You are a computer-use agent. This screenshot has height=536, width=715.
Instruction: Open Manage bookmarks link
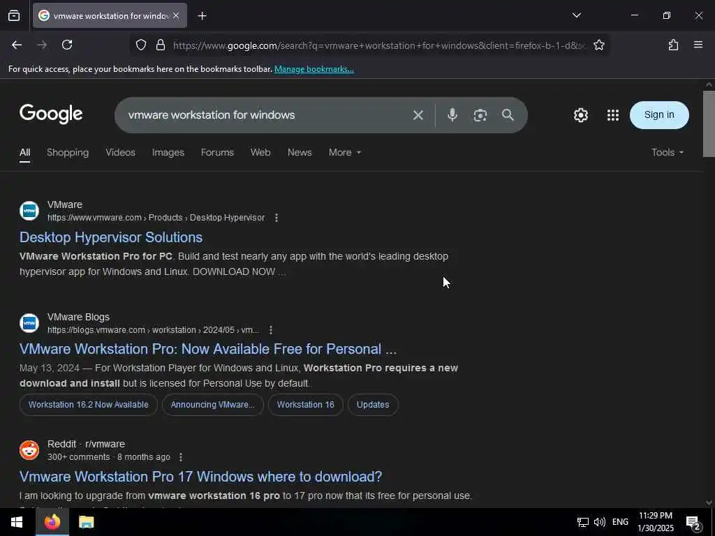pyautogui.click(x=314, y=69)
